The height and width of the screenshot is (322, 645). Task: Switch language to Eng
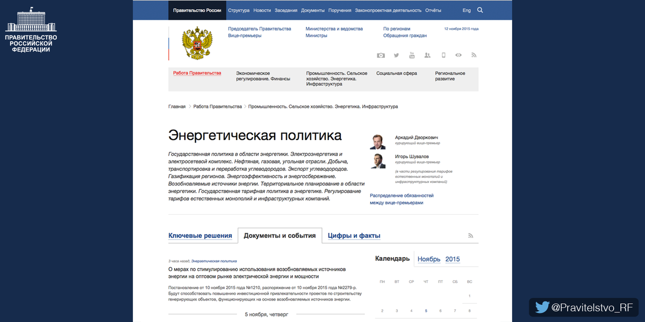(467, 10)
